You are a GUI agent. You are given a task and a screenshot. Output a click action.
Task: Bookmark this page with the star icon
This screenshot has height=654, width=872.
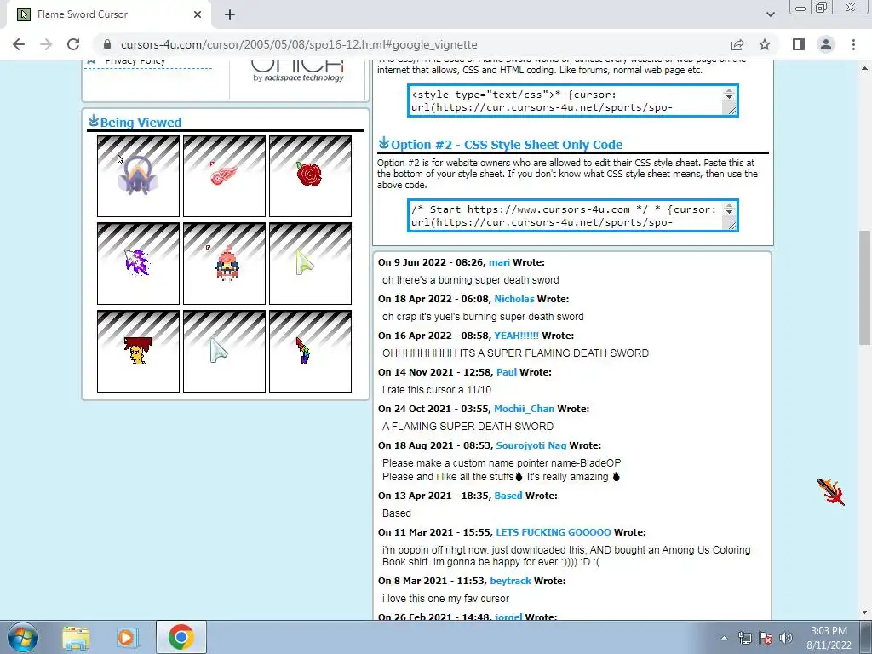(765, 44)
